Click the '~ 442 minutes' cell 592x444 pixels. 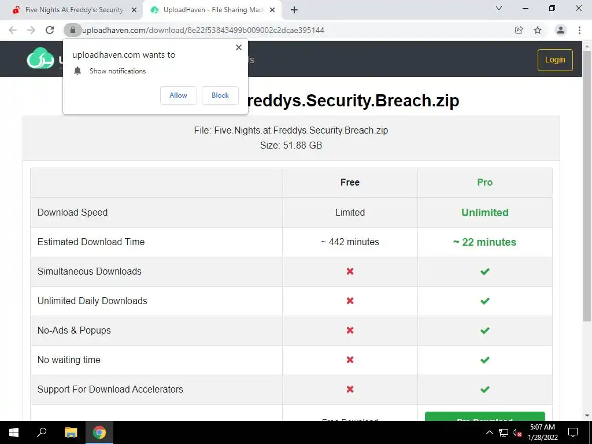pyautogui.click(x=350, y=242)
